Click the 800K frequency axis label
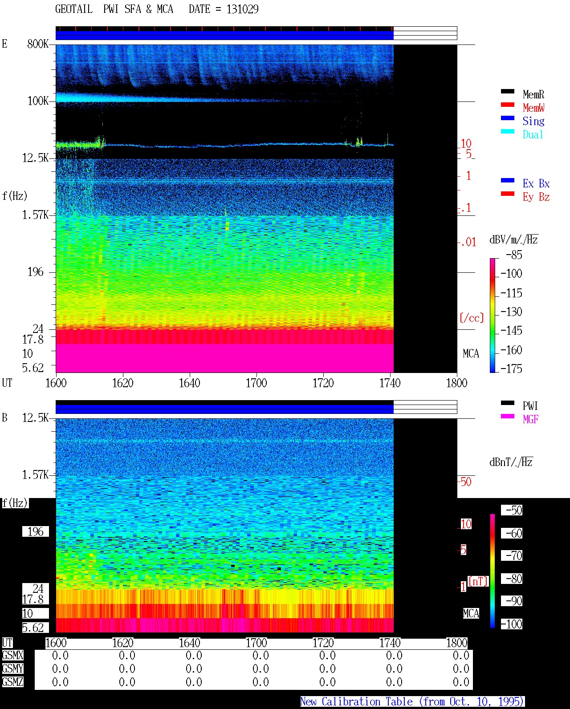Screen dimensions: 570x709 (37, 44)
